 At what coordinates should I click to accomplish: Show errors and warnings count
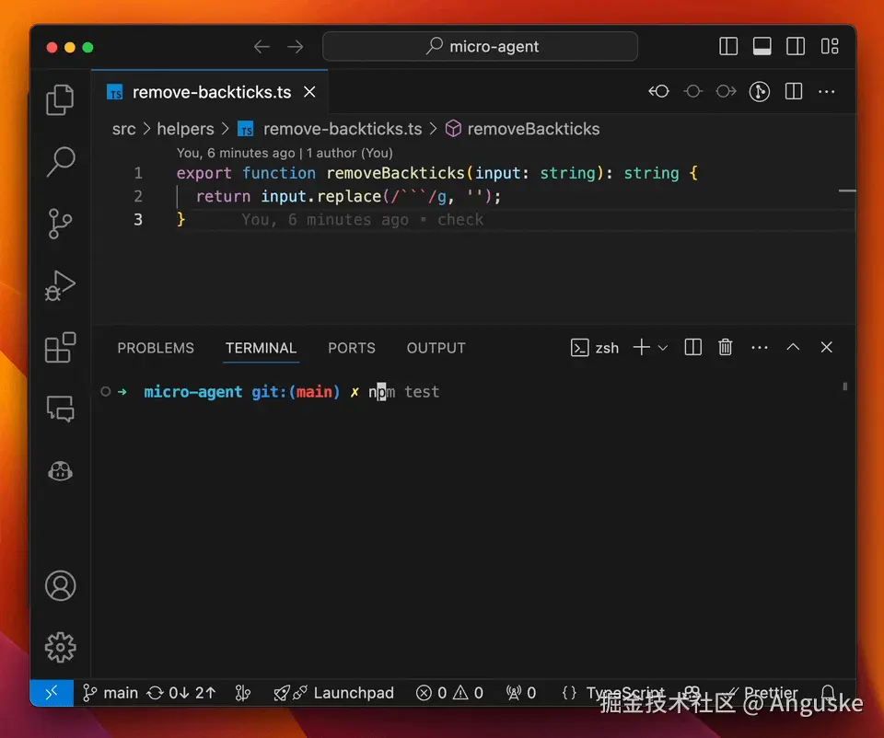tap(449, 693)
